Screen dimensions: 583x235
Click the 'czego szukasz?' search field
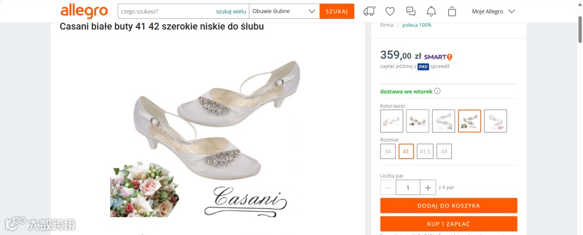click(x=165, y=11)
